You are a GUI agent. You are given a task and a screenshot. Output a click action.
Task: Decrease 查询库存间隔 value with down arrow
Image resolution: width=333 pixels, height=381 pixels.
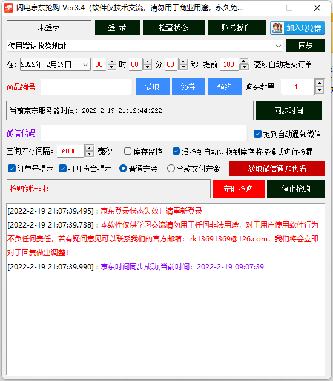[90, 154]
